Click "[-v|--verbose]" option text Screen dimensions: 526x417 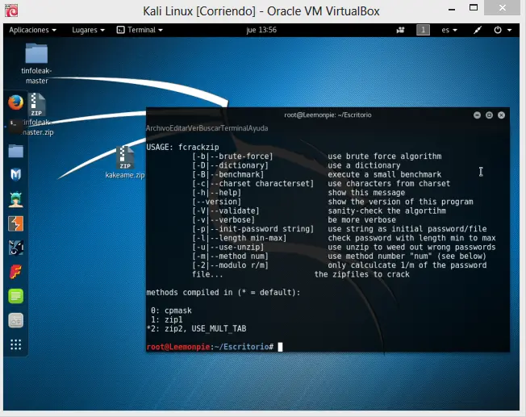[x=223, y=219]
